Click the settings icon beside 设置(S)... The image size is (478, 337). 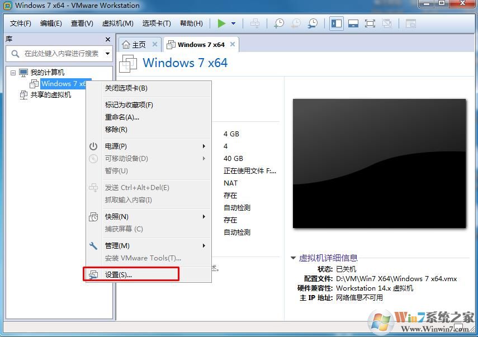pyautogui.click(x=93, y=275)
